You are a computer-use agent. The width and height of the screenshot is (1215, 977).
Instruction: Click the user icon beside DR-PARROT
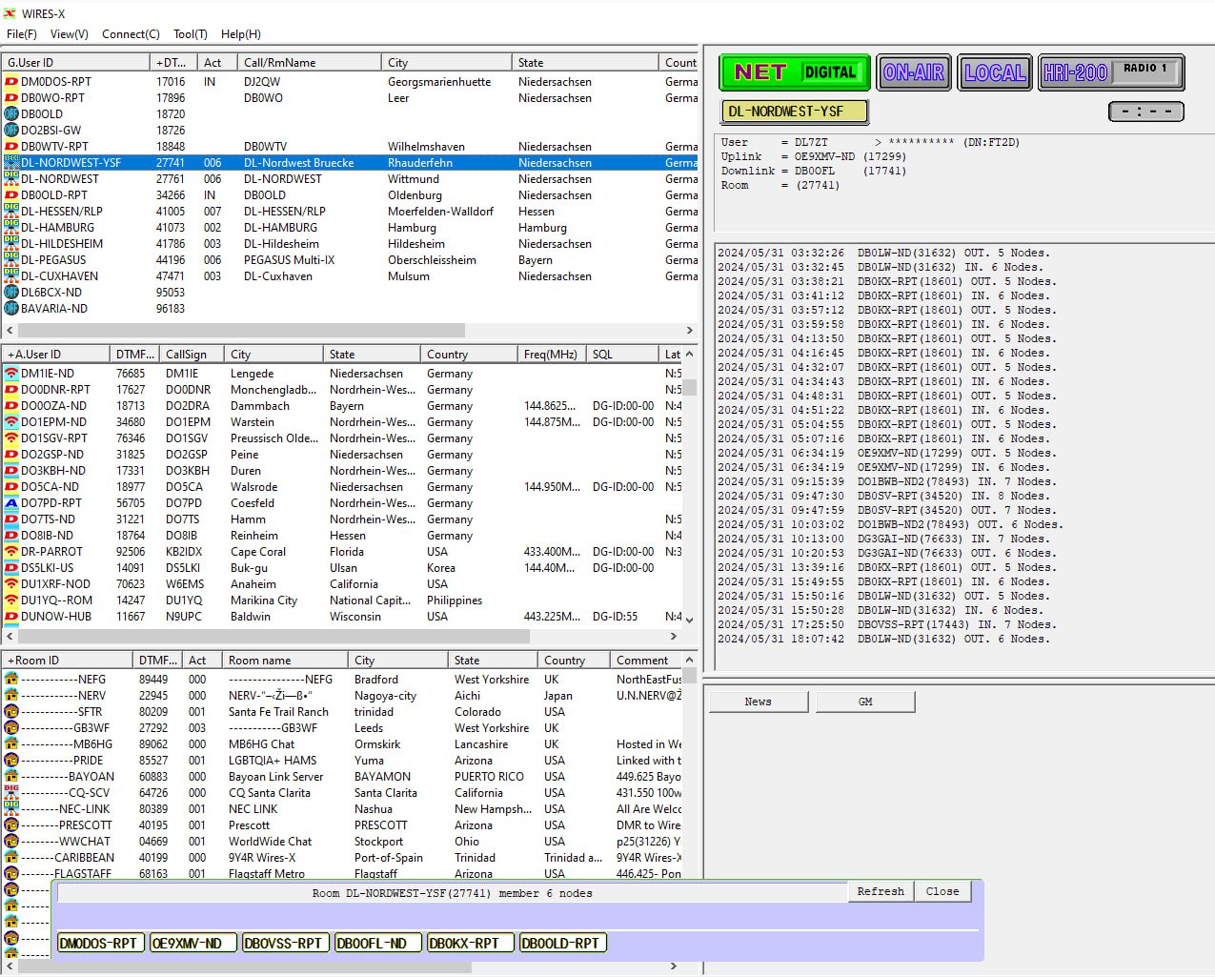(10, 551)
